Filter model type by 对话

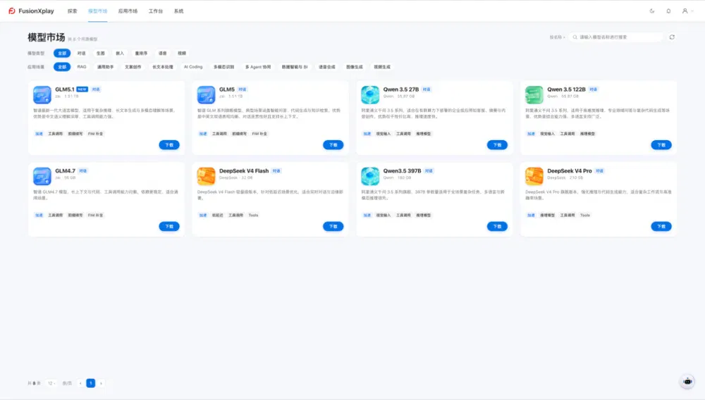pyautogui.click(x=81, y=54)
